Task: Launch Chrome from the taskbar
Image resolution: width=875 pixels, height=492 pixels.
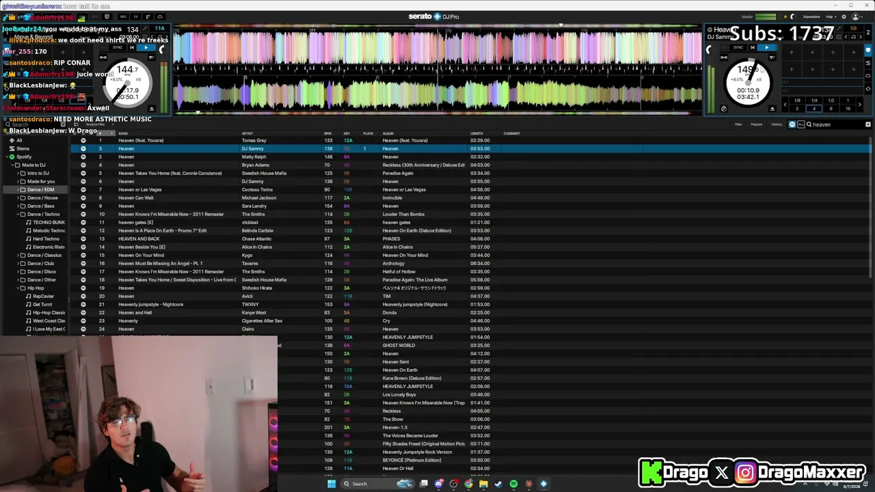Action: coord(468,484)
